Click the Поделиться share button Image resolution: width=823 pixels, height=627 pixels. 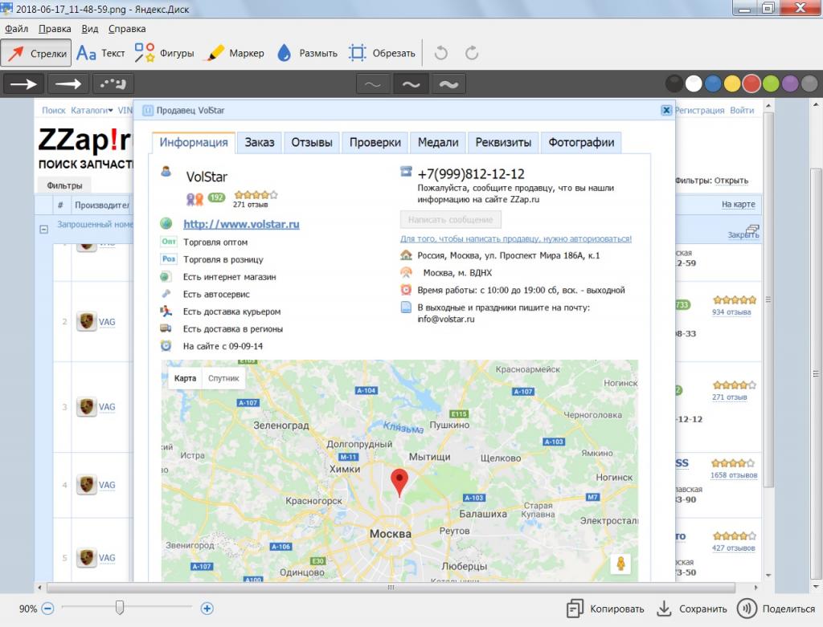pyautogui.click(x=776, y=609)
